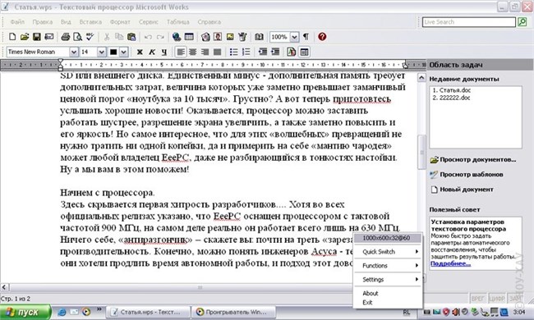Image resolution: width=534 pixels, height=320 pixels.
Task: Open the paint cup drawing icon
Action: (x=242, y=37)
